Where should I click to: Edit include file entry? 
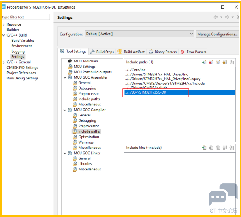tap(218, 148)
